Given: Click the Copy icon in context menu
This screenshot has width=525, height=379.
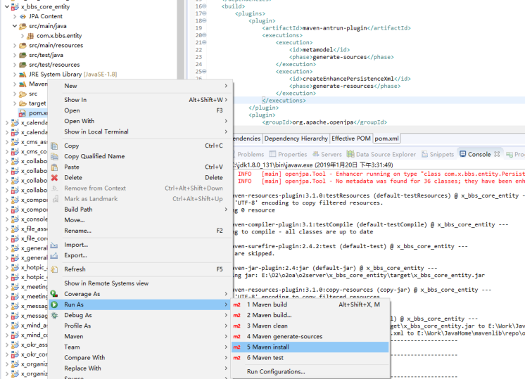Looking at the screenshot, I should 55,146.
